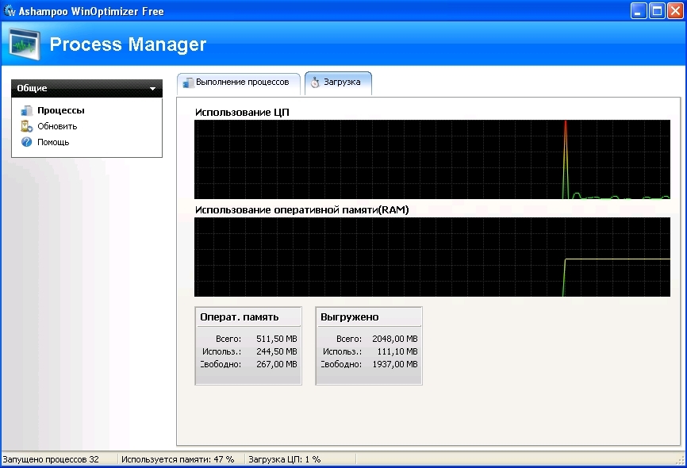Maximize the WinOptimizer window

point(657,10)
